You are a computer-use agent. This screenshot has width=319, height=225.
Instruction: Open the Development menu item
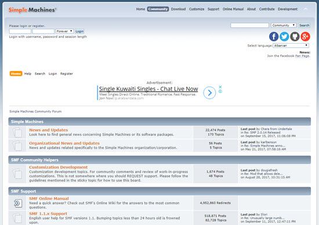(x=288, y=9)
